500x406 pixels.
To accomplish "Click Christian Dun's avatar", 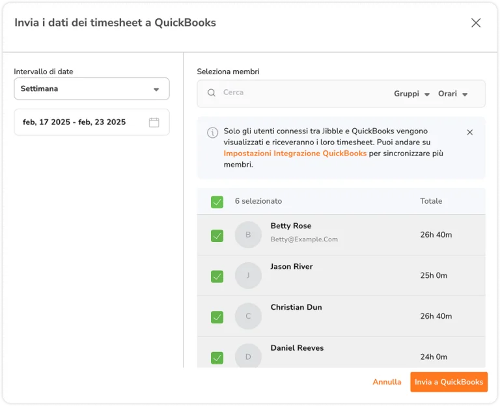I will [x=248, y=316].
